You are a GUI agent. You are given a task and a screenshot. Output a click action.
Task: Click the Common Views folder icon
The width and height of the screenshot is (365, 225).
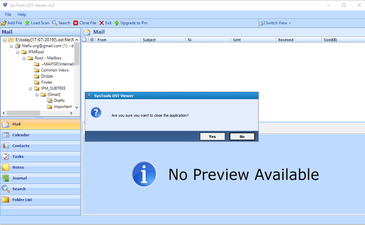click(x=36, y=70)
